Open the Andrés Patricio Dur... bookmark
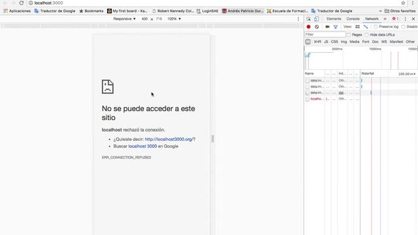Viewport: 418px width, 235px height. [x=243, y=11]
